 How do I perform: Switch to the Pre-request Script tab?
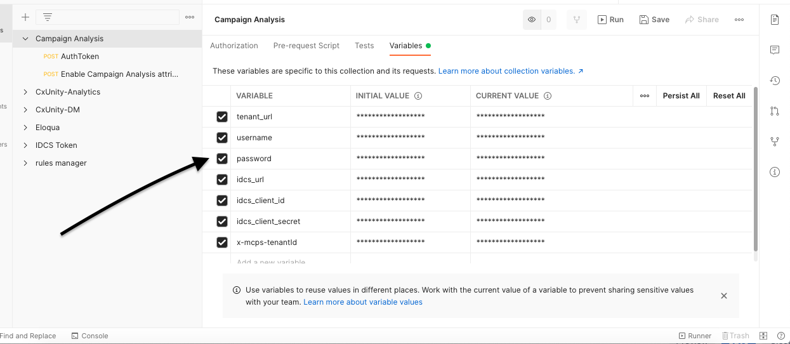[306, 46]
